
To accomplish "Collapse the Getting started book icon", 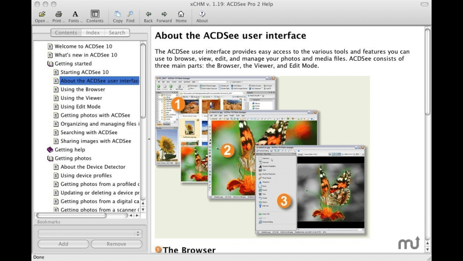I will (x=50, y=63).
